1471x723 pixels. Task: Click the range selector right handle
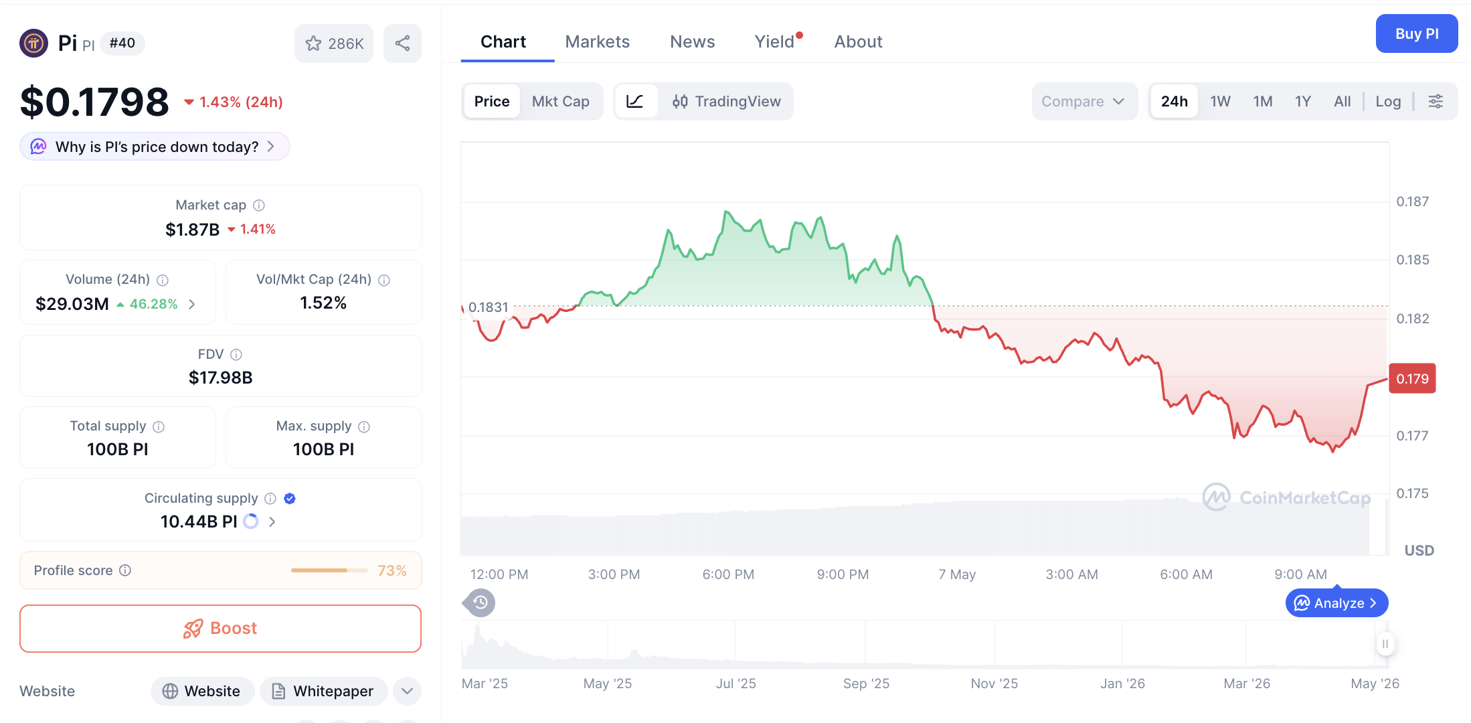[x=1385, y=644]
